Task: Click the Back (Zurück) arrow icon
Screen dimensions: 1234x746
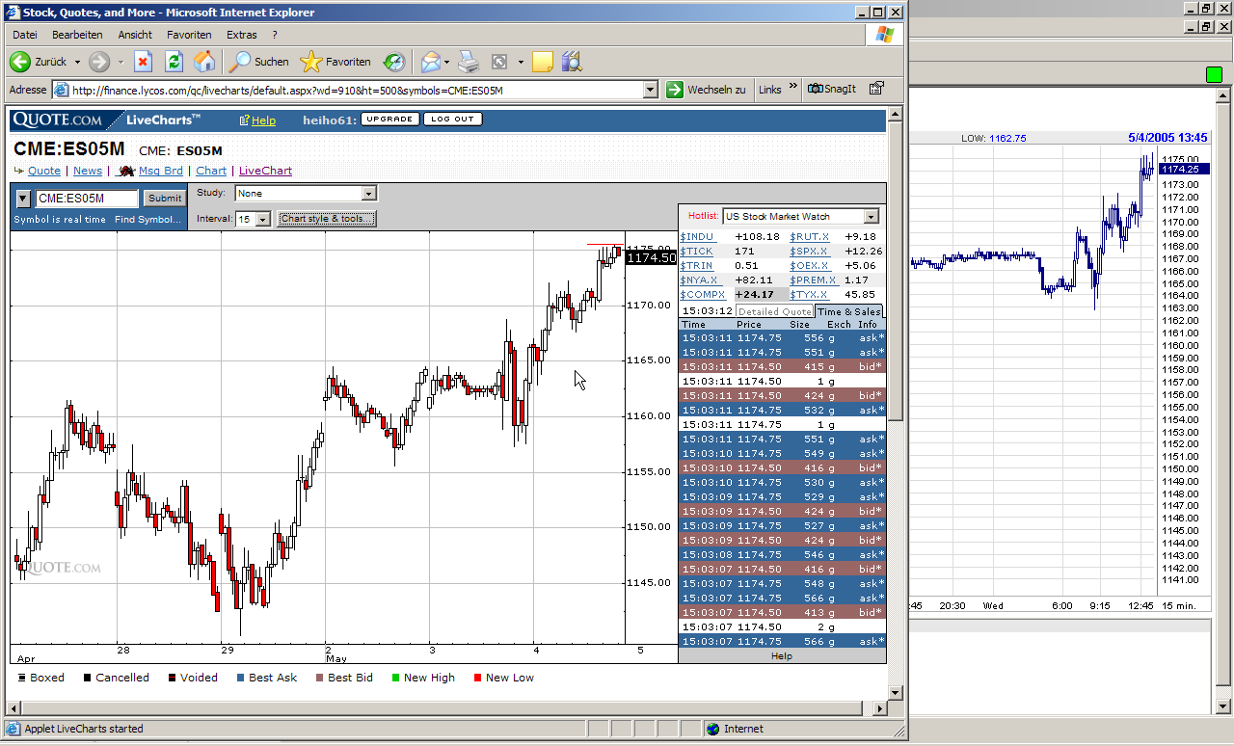Action: pos(20,62)
